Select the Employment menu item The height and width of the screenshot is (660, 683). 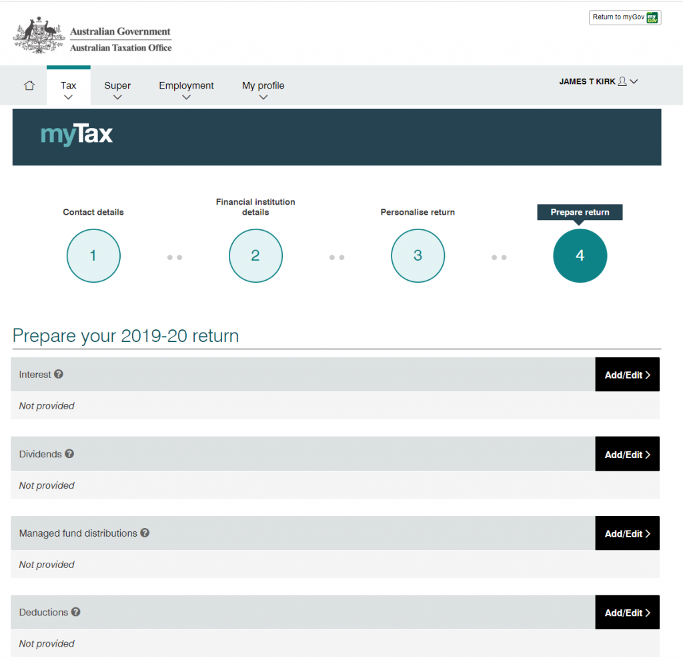(186, 85)
